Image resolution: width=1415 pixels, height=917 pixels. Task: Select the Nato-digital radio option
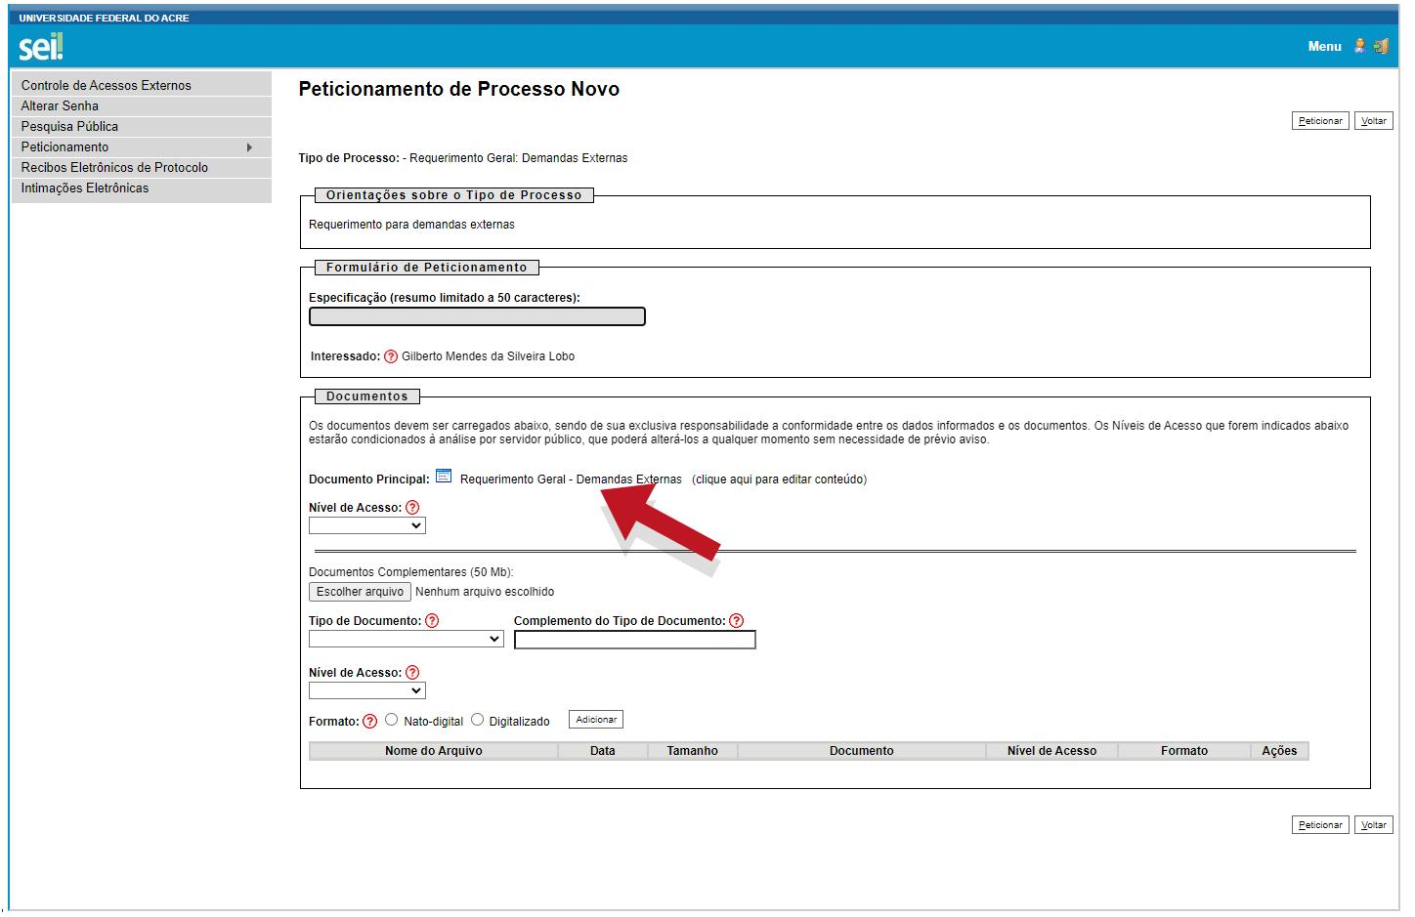point(392,720)
